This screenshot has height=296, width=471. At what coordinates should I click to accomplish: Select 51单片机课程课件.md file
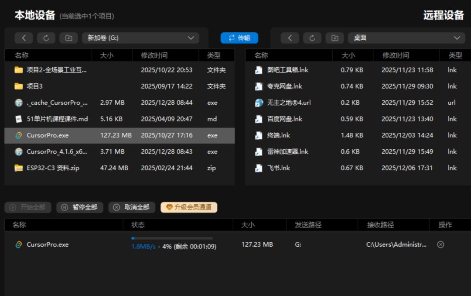pyautogui.click(x=57, y=119)
